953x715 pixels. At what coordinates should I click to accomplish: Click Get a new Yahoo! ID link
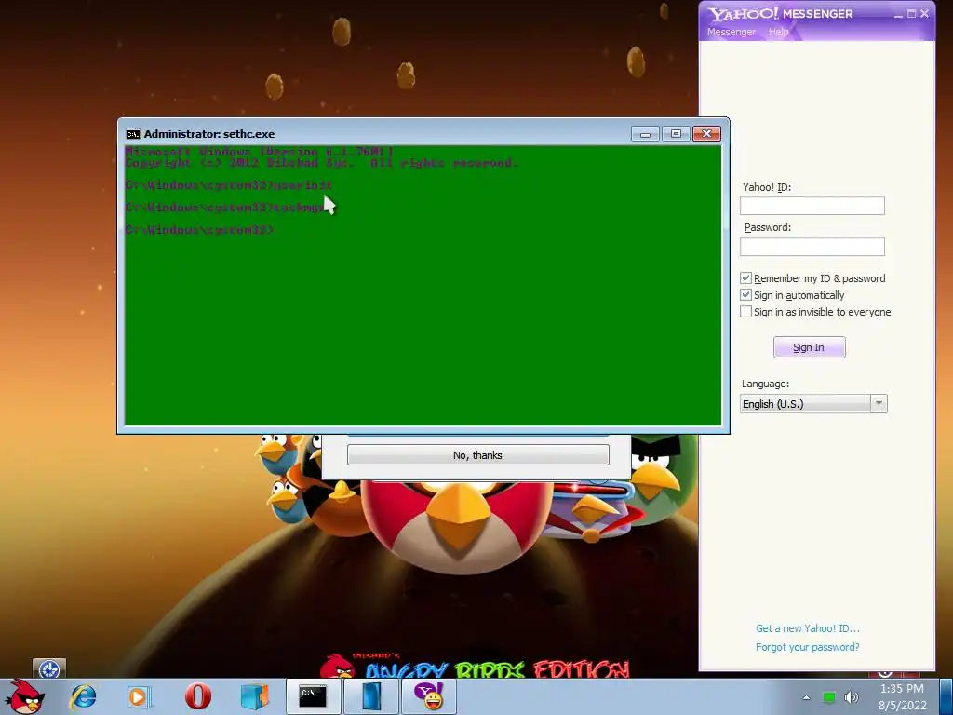807,628
